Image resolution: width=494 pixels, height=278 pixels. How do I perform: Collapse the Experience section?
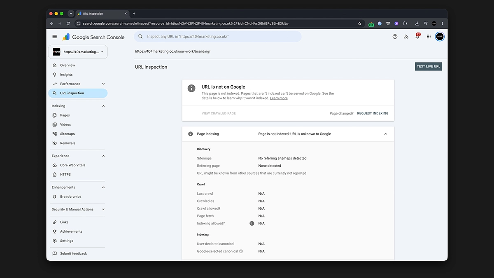pos(103,156)
